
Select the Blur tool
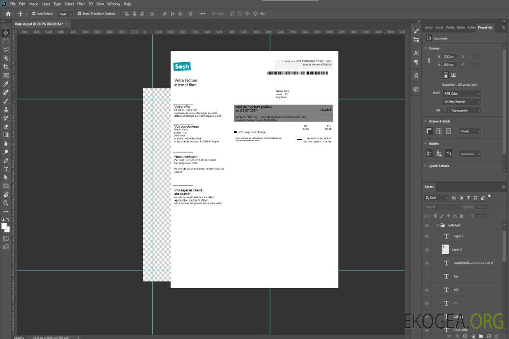point(6,144)
